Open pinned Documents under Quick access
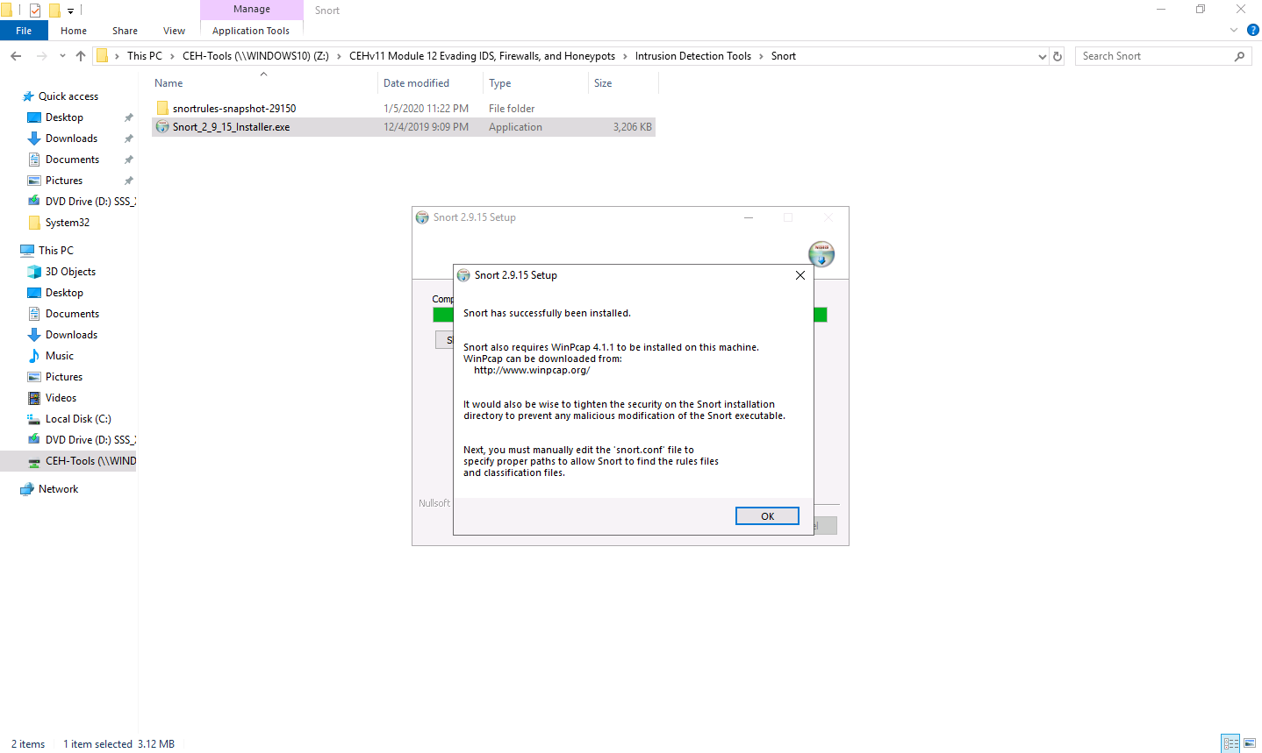 point(72,160)
